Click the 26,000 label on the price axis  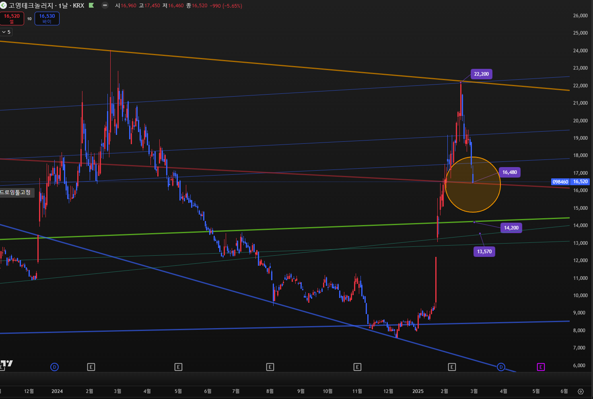pos(580,16)
